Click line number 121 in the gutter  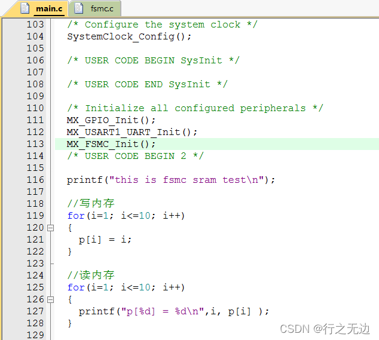[35, 240]
